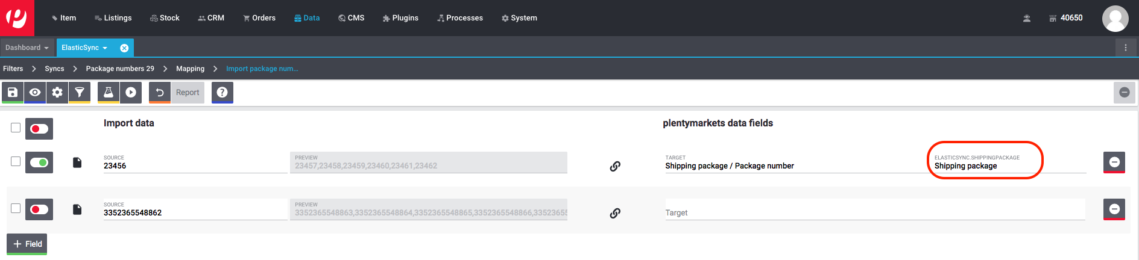
Task: Click the empty Target input field
Action: 874,212
